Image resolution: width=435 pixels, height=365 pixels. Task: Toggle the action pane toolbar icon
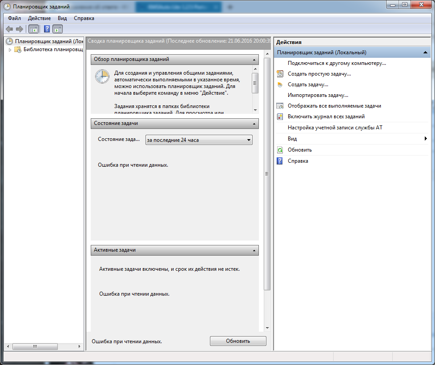(57, 29)
